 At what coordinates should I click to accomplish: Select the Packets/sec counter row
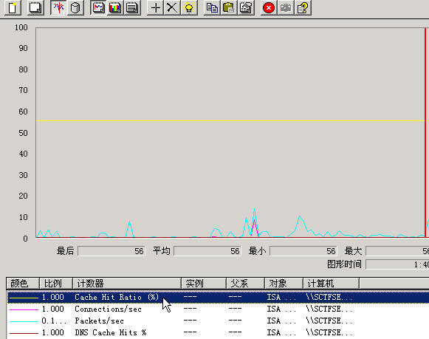pos(218,321)
